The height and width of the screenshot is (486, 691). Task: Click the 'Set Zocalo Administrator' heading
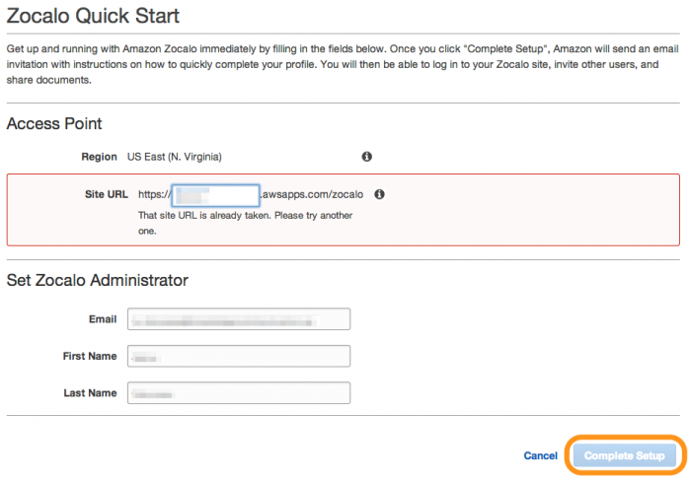click(98, 280)
